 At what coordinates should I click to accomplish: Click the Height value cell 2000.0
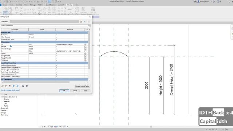pyautogui.click(x=42, y=47)
